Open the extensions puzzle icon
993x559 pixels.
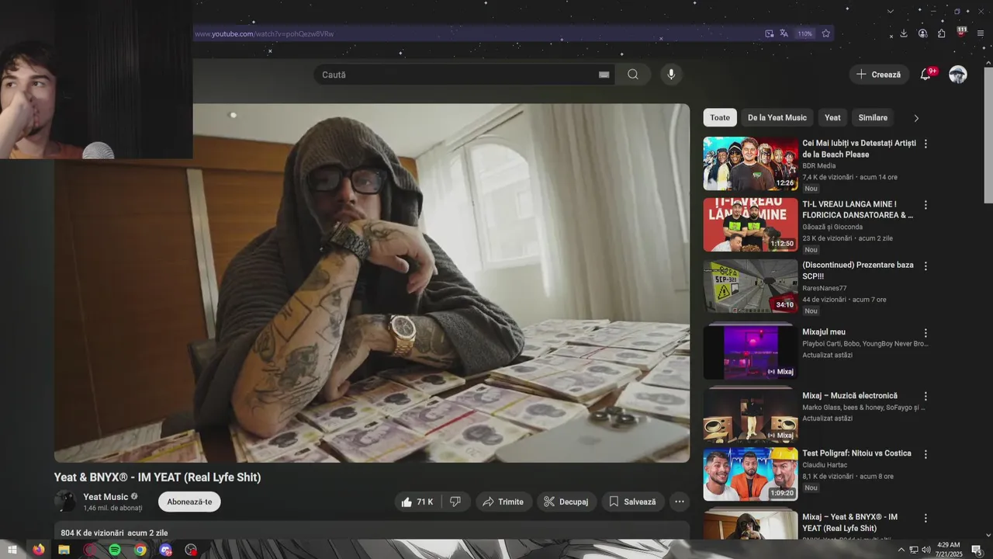[941, 33]
